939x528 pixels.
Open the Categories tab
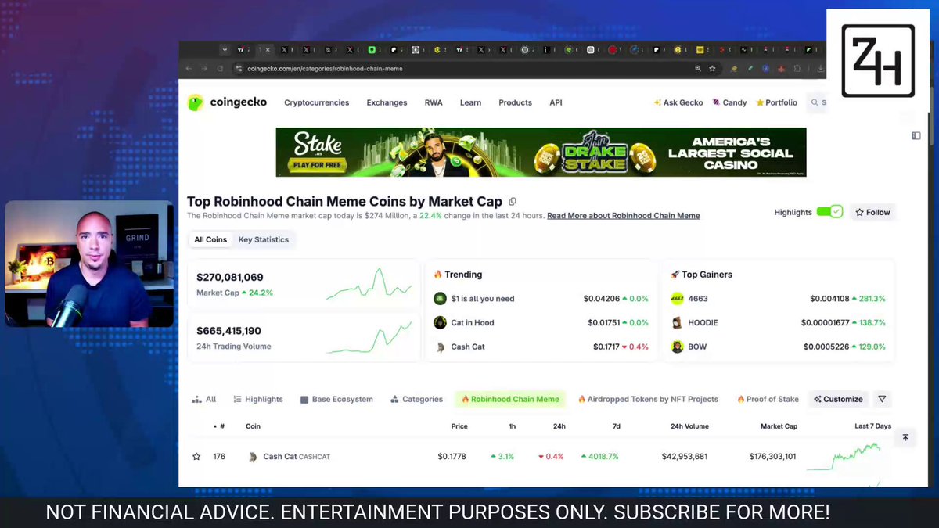417,399
